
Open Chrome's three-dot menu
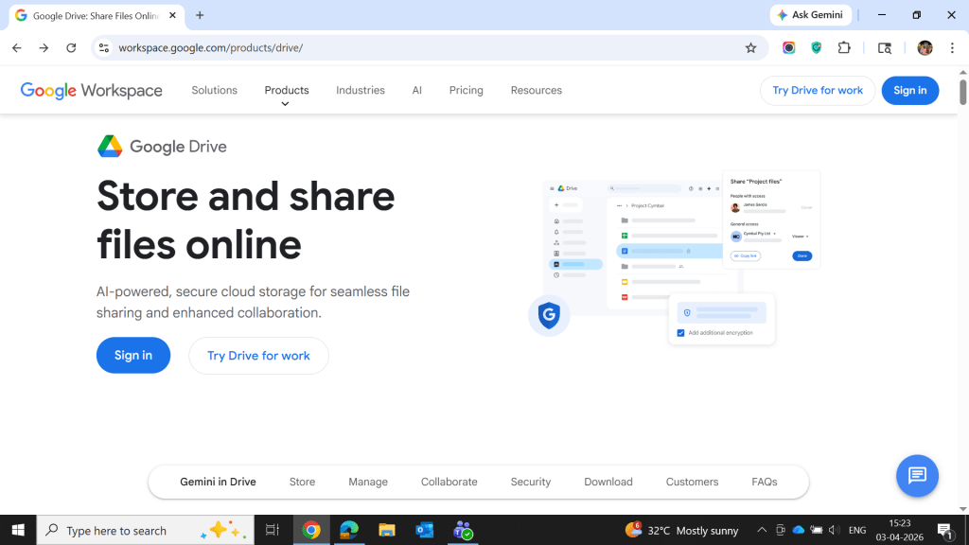pyautogui.click(x=952, y=47)
